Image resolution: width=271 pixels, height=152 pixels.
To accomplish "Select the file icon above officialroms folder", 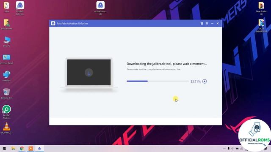I will (x=7, y=7).
